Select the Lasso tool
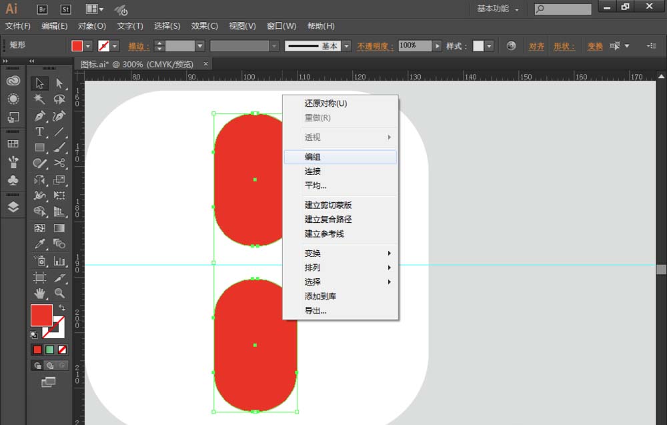This screenshot has width=667, height=425. (x=59, y=99)
